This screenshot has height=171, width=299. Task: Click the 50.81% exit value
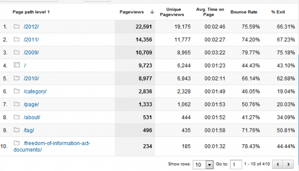286,130
